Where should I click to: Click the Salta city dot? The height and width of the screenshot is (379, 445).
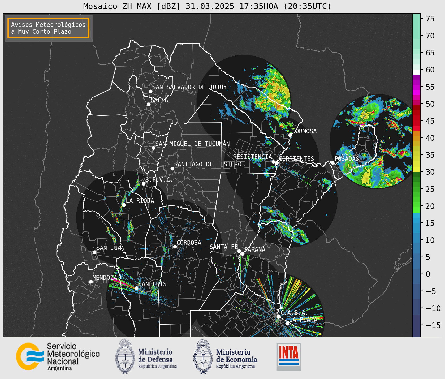tap(149, 104)
